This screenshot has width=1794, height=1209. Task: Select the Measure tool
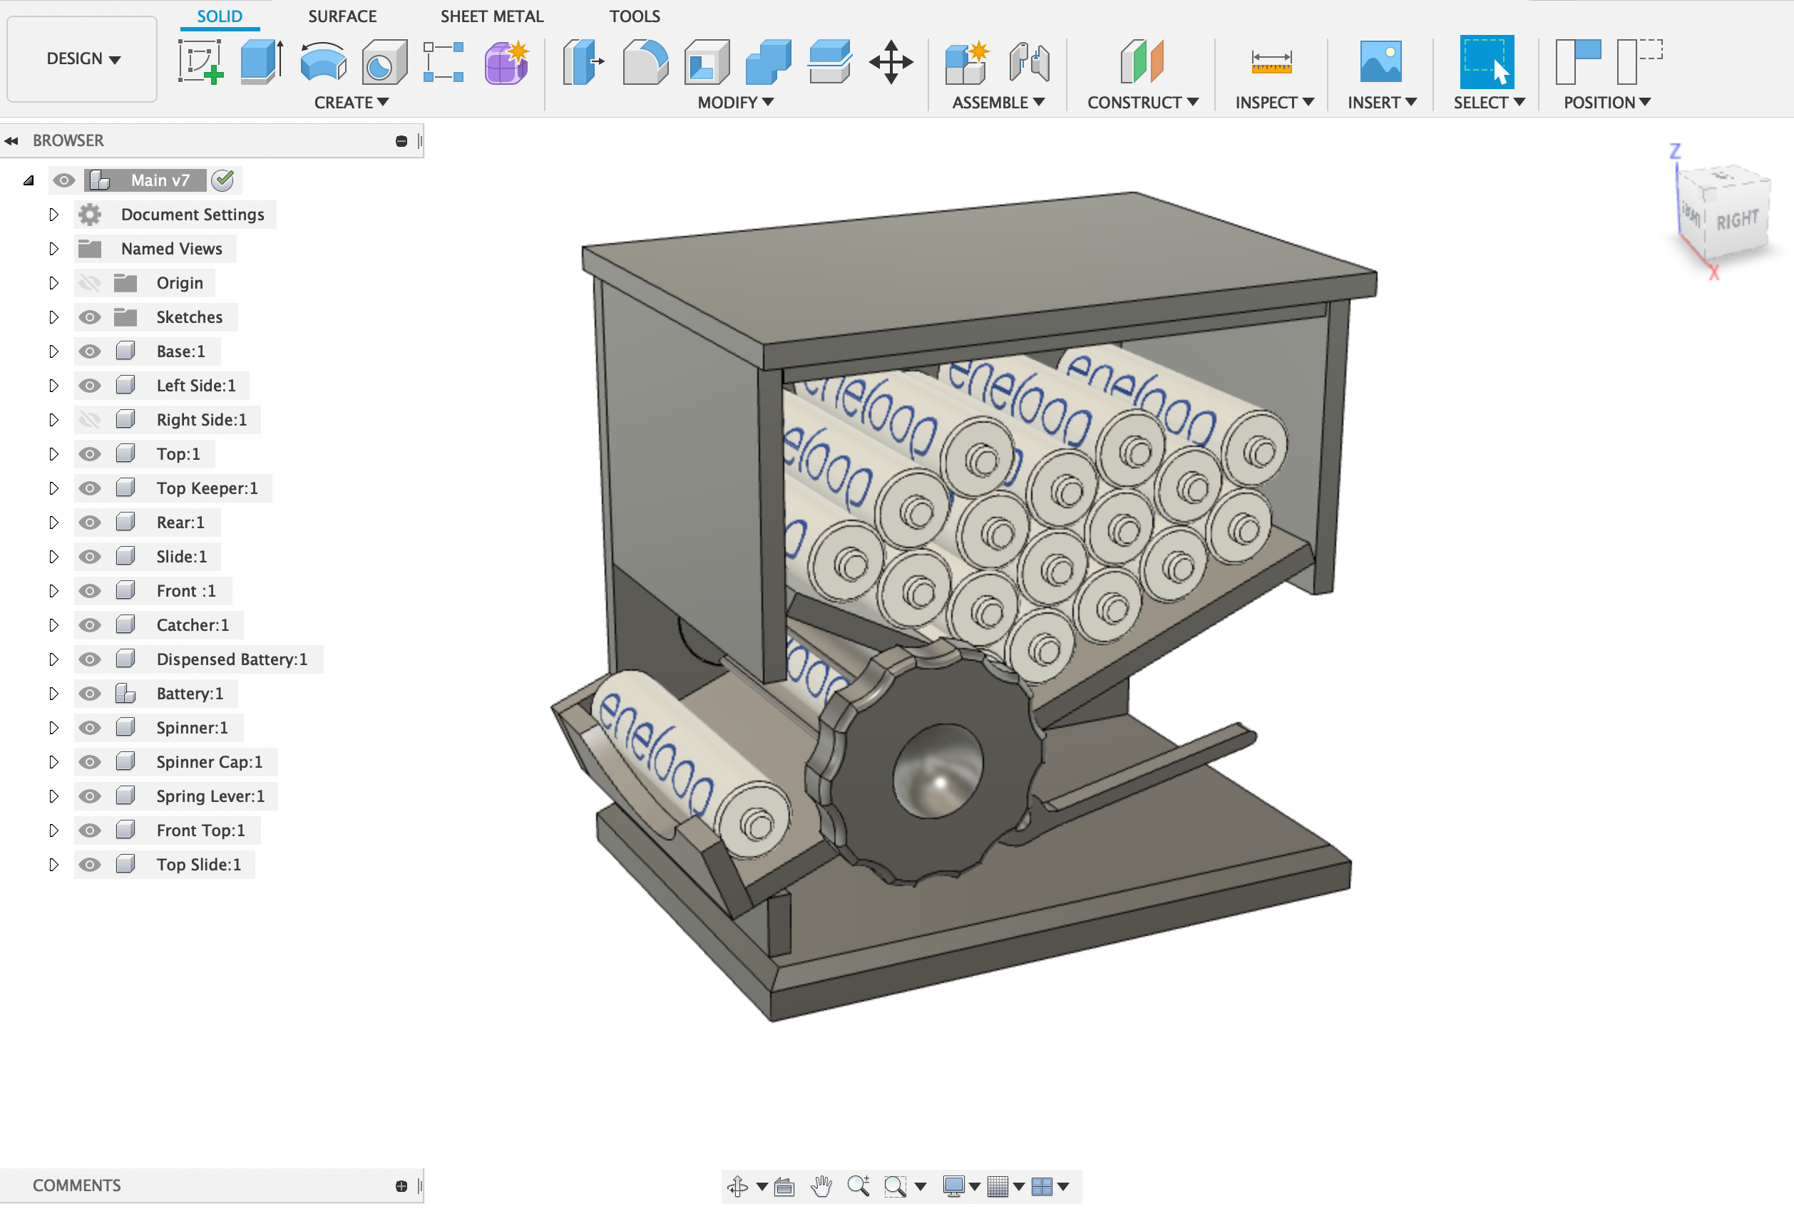tap(1271, 62)
